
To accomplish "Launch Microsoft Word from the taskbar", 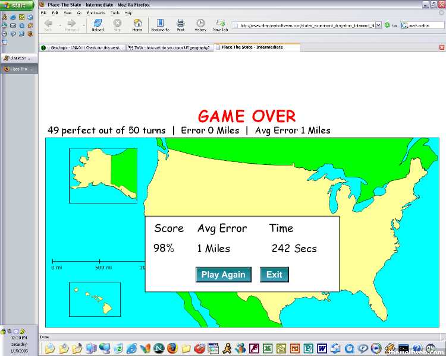I will (x=322, y=348).
